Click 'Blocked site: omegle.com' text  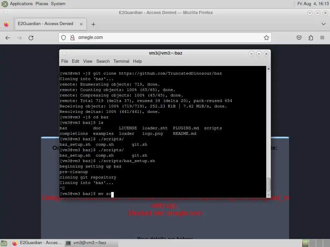165,213
